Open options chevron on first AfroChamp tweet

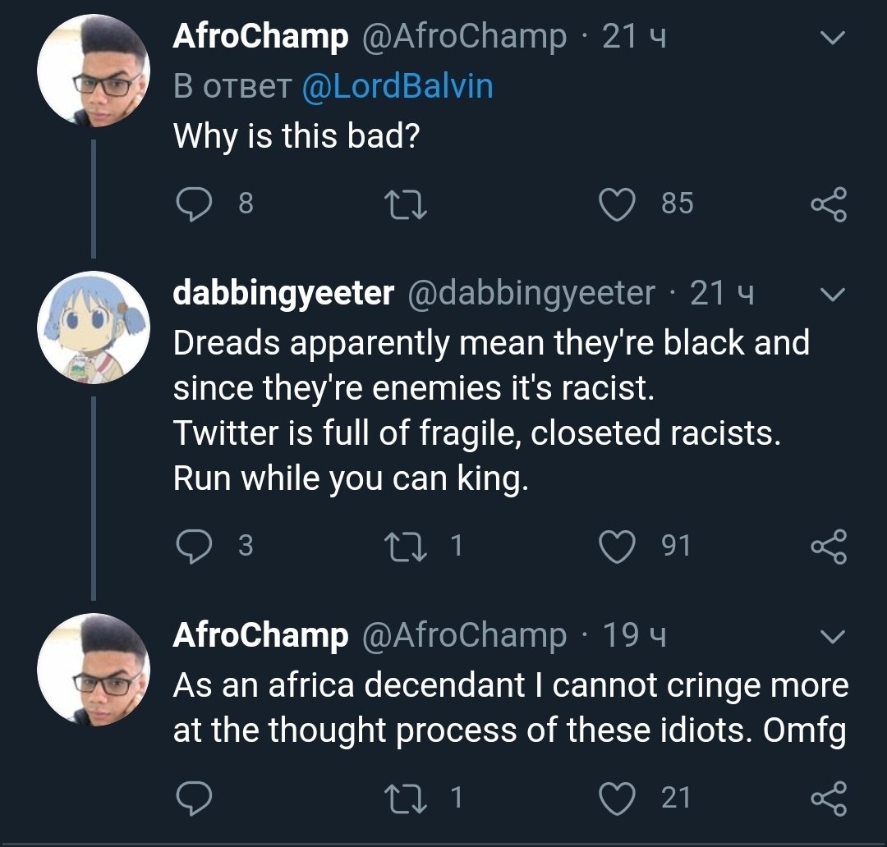pos(833,39)
